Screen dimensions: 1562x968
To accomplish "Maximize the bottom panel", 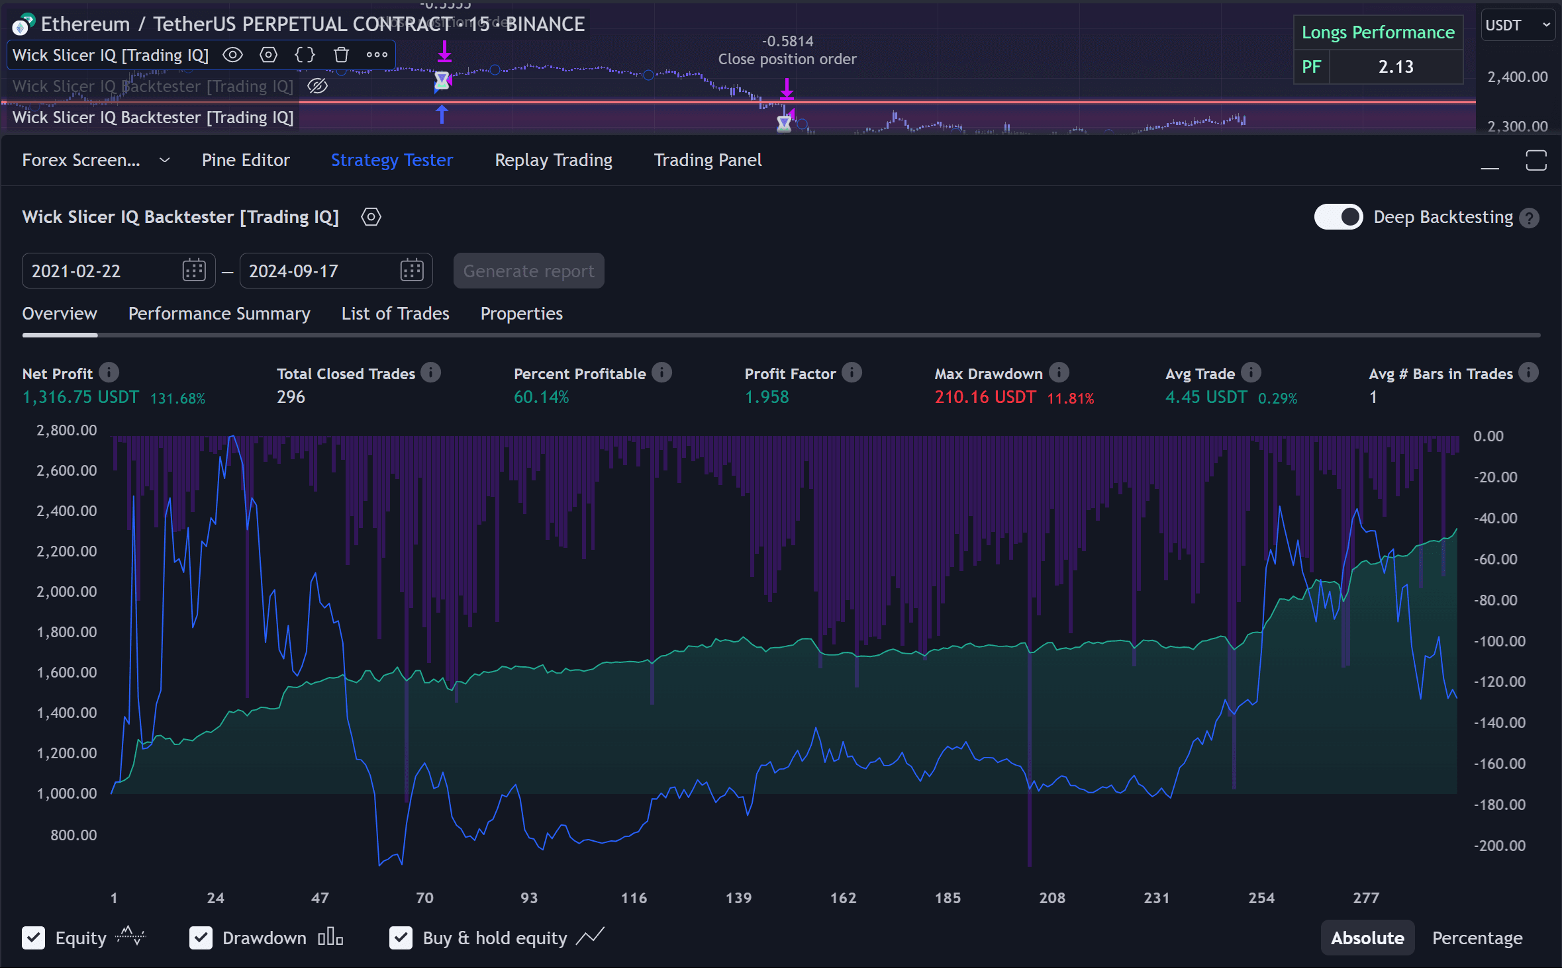I will [x=1536, y=160].
